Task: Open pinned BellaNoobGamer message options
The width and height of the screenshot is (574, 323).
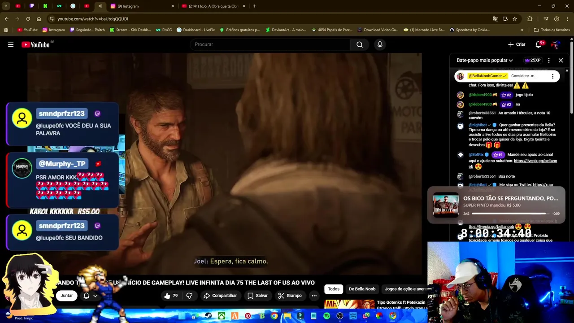Action: point(552,76)
